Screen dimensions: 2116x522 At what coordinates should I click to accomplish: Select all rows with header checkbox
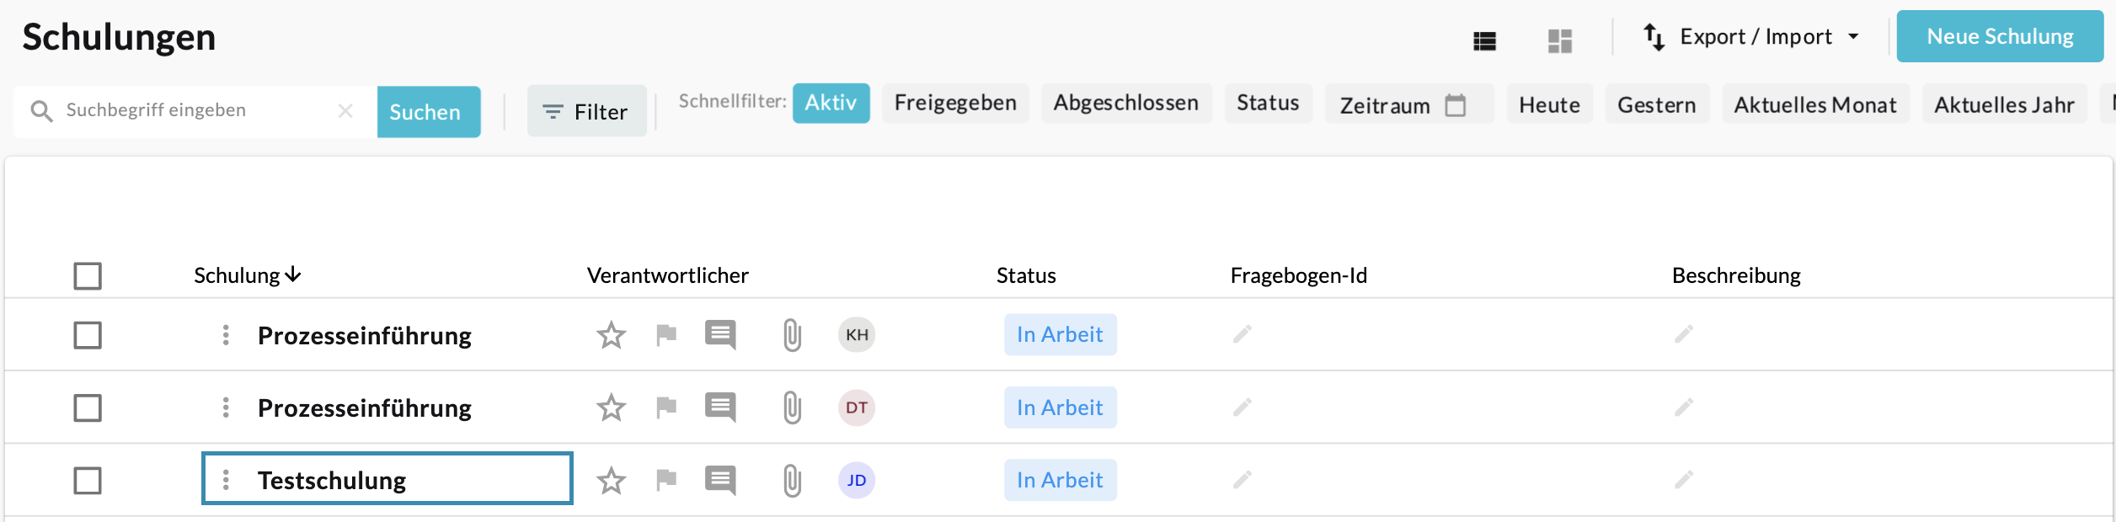coord(88,276)
